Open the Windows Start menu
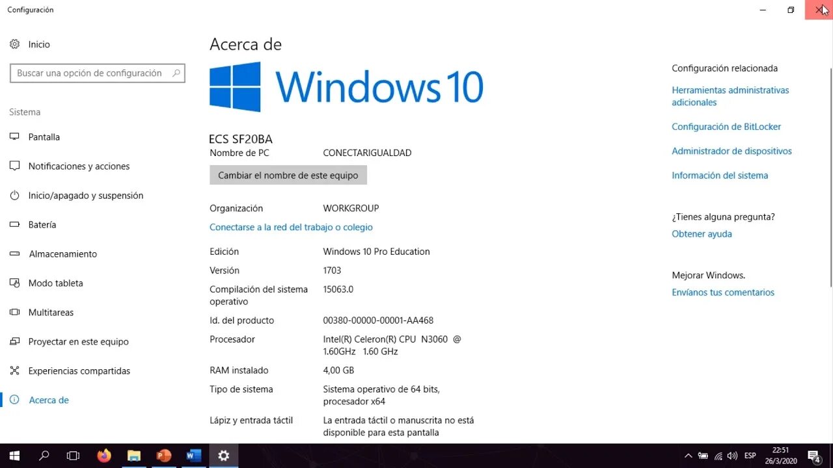Image resolution: width=833 pixels, height=468 pixels. click(x=14, y=456)
